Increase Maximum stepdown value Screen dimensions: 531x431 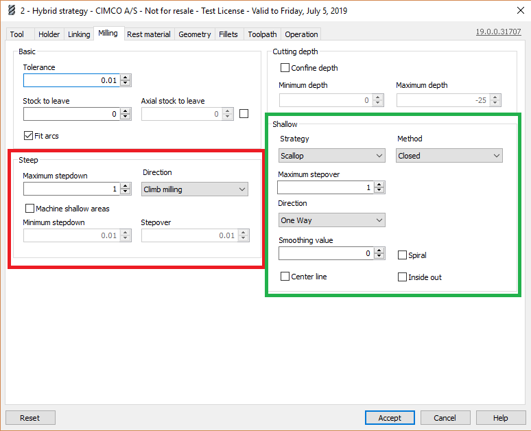coord(126,186)
